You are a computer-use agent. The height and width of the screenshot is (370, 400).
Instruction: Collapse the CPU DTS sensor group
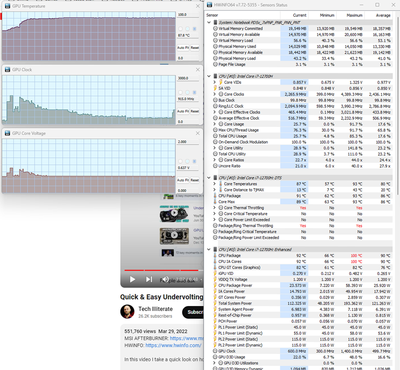tap(209, 177)
